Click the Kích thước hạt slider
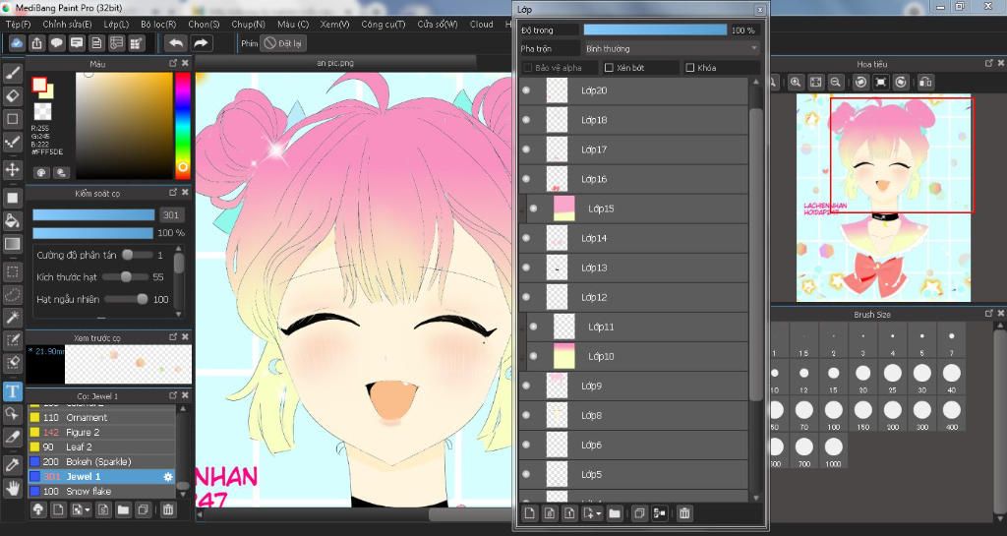 (127, 277)
